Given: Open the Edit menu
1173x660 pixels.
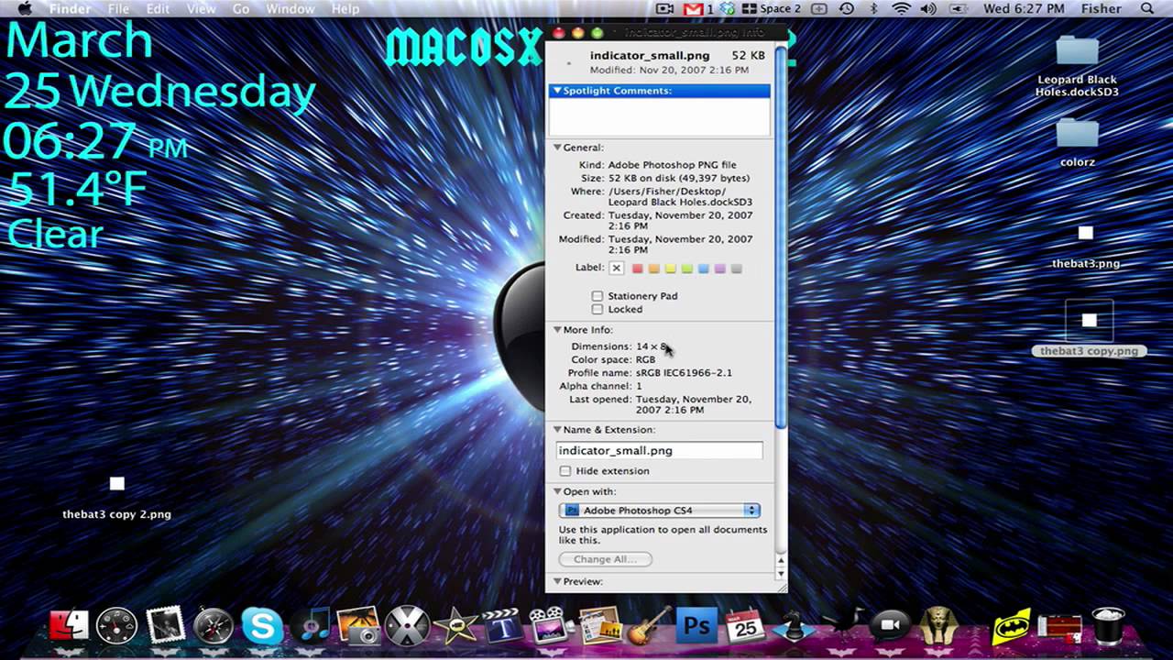Looking at the screenshot, I should point(158,8).
